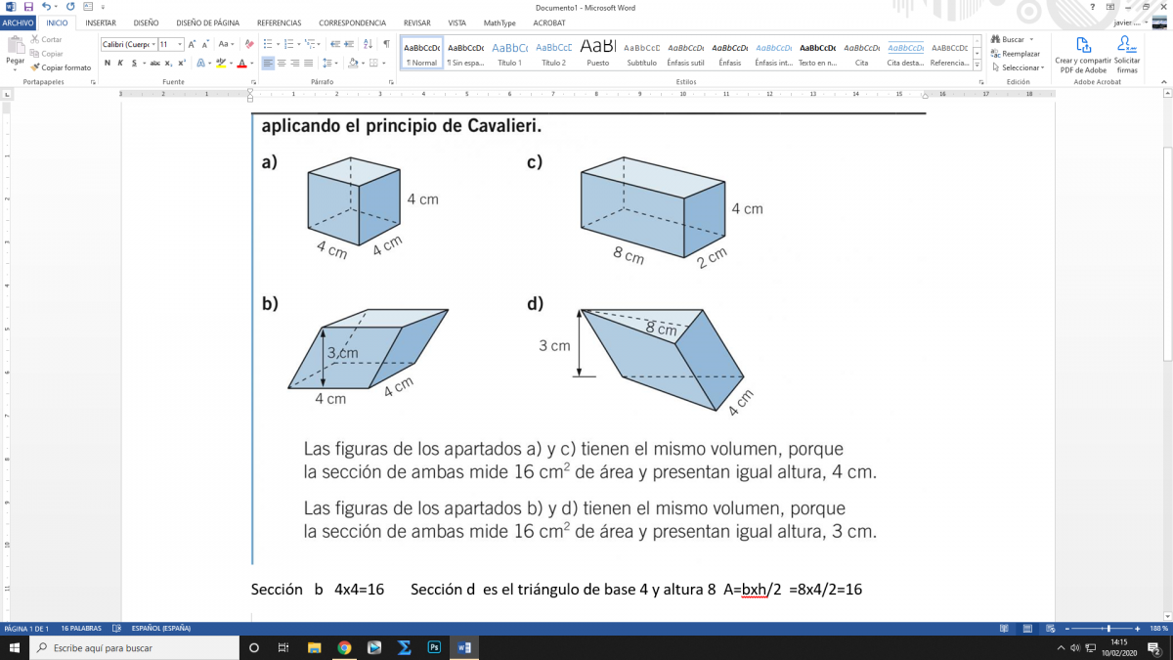This screenshot has height=660, width=1173.
Task: Switch to the MathType tab
Action: (x=500, y=22)
